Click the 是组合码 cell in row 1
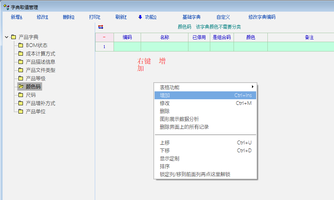Screen dimensions: 334x200 (222, 47)
